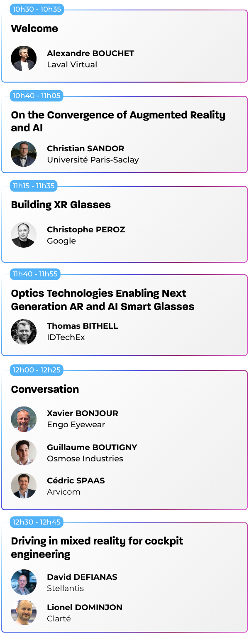Click Guillaume BOUTIGNY's profile photo
Viewport: 249px width, 638px height.
pos(24,453)
